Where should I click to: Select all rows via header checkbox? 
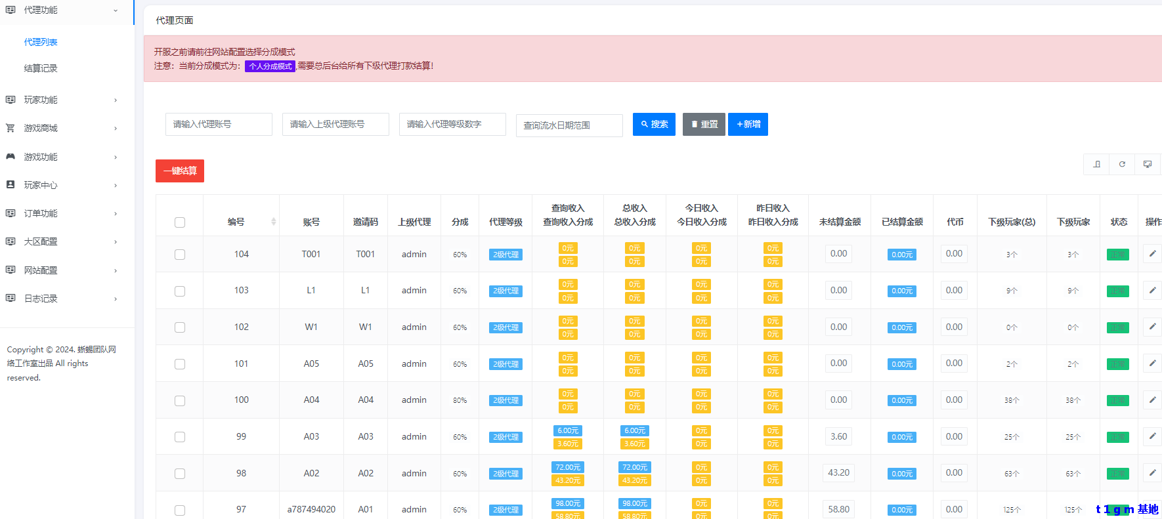coord(180,222)
